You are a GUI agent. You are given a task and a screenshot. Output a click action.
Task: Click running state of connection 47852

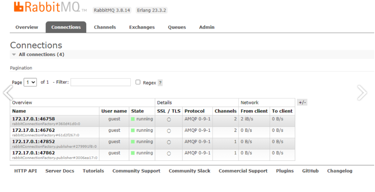coord(142,141)
